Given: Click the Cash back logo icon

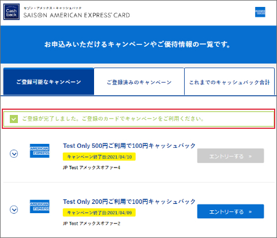Looking at the screenshot, I should point(12,12).
